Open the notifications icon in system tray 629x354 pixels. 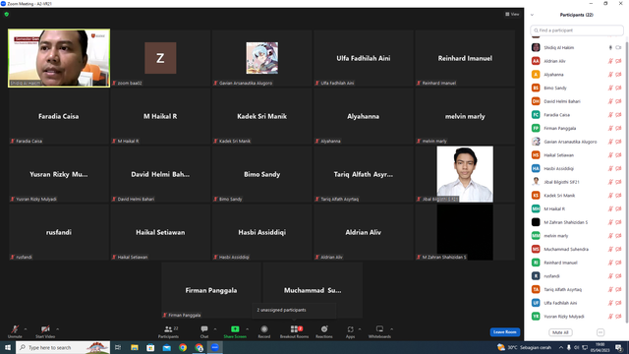619,347
